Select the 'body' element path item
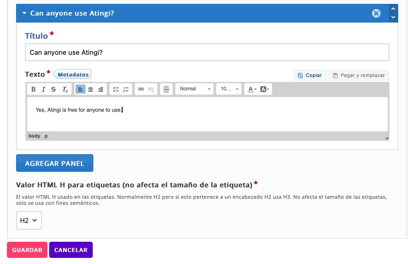Screen dimensions: 411x264 (34, 136)
